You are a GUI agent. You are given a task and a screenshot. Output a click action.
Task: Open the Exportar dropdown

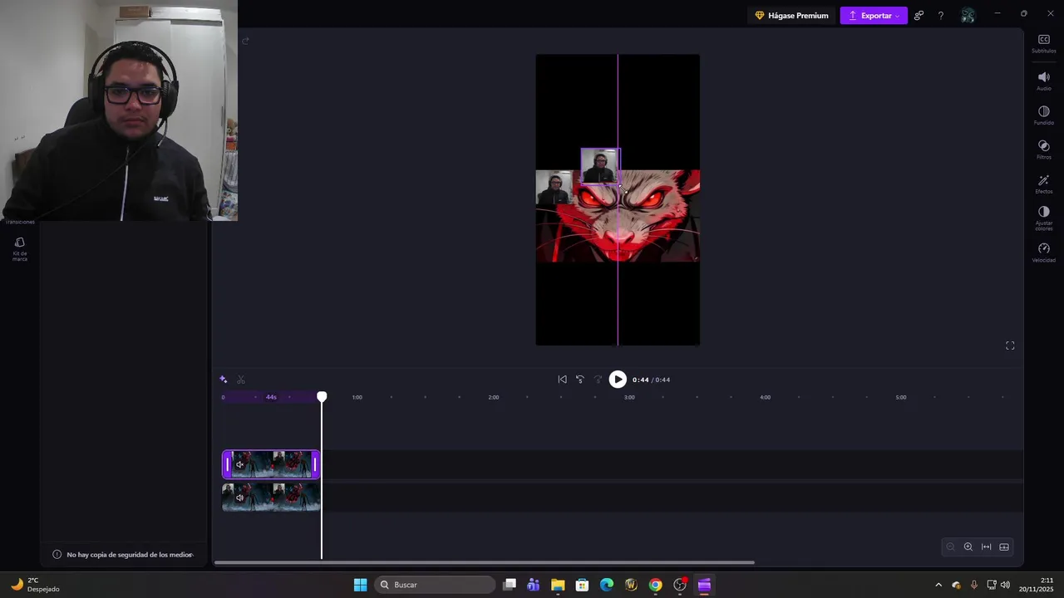coord(874,16)
